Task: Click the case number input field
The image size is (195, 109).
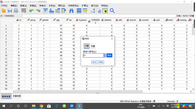Action: 93,55
